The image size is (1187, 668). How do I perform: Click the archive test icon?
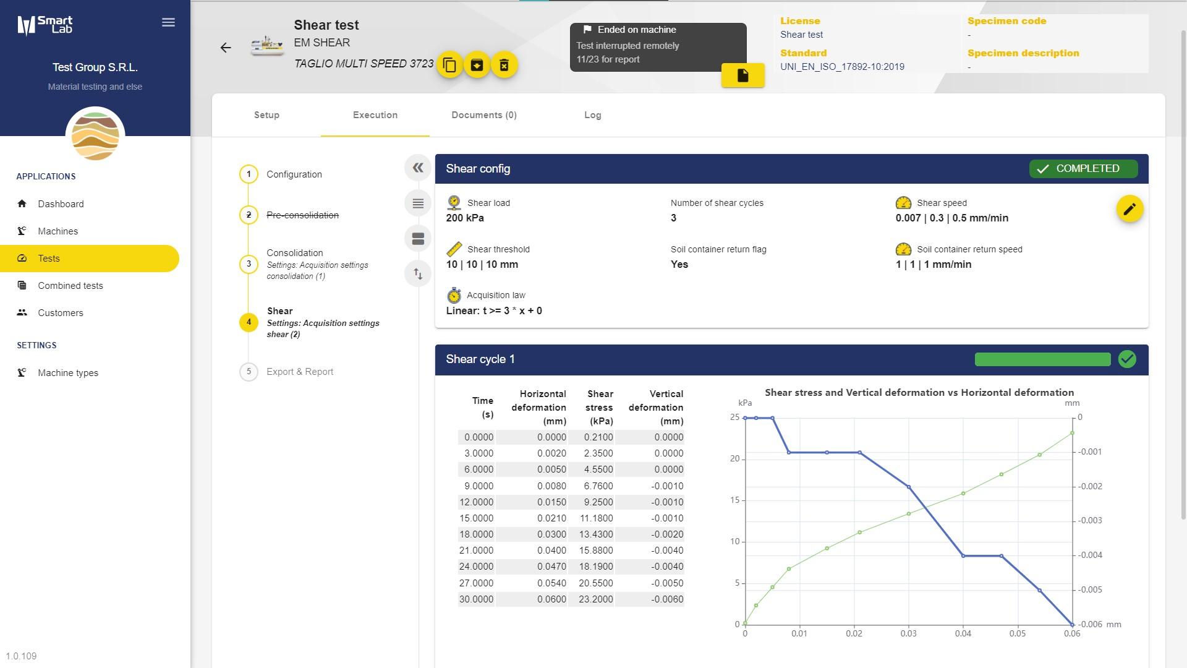click(x=477, y=65)
